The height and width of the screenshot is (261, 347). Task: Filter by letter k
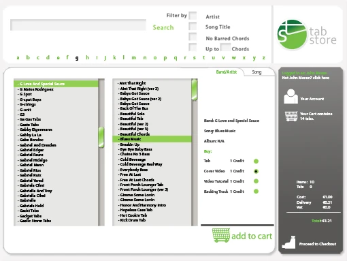pos(114,57)
